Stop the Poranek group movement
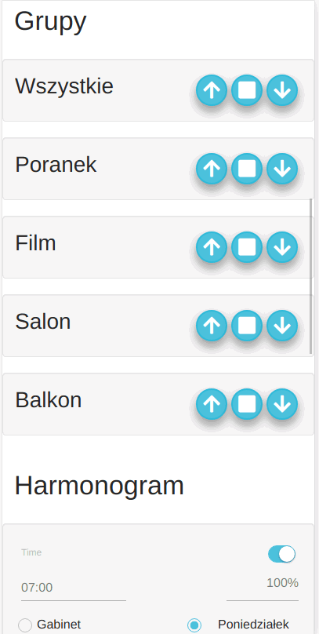Screen dimensions: 319x634 [247, 169]
